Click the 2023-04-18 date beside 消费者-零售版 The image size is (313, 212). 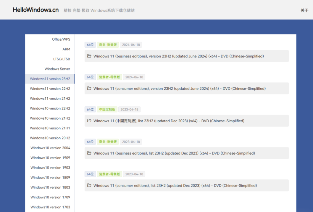click(x=134, y=174)
